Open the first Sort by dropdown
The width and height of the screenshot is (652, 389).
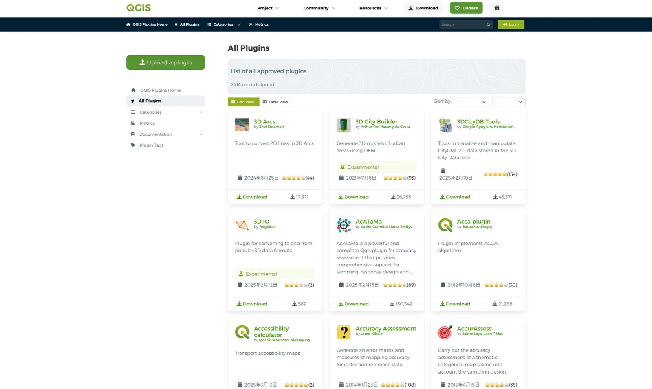click(471, 102)
